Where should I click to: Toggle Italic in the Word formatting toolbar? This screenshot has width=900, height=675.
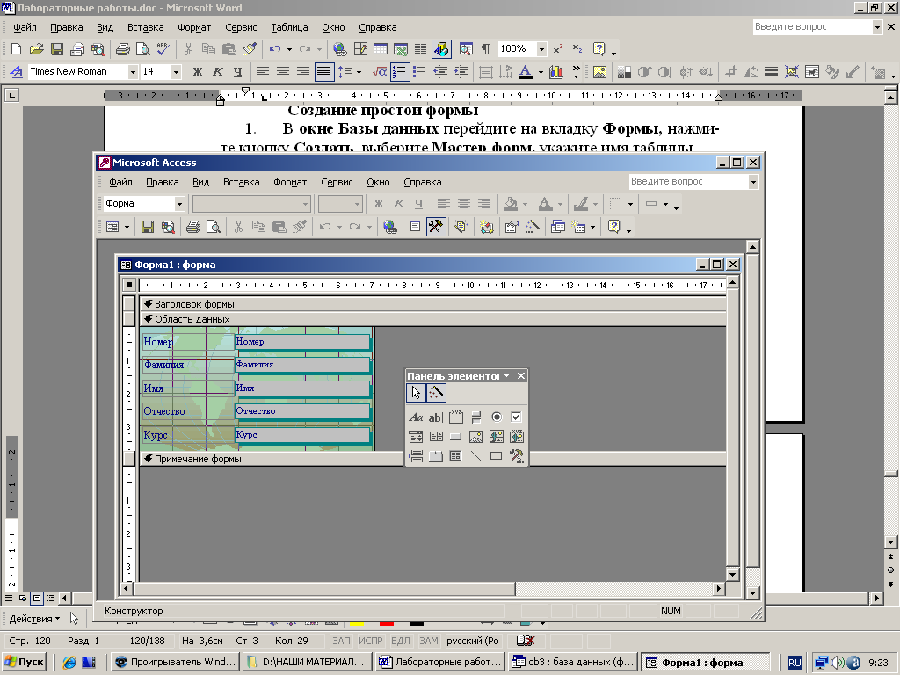218,72
